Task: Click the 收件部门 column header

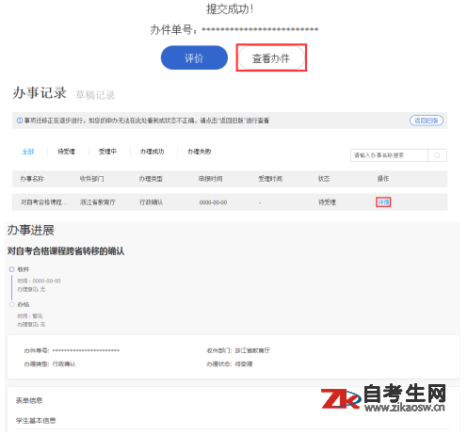Action: tap(91, 179)
